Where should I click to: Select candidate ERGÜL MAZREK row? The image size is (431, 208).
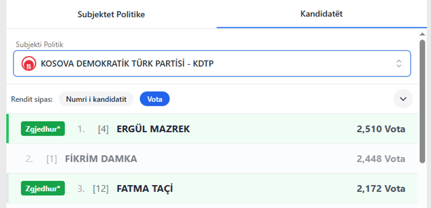[153, 129]
